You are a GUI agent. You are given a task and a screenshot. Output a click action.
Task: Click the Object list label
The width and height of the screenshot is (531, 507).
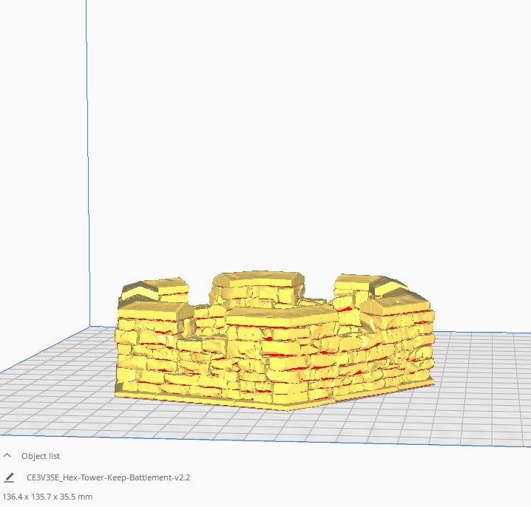click(x=41, y=456)
